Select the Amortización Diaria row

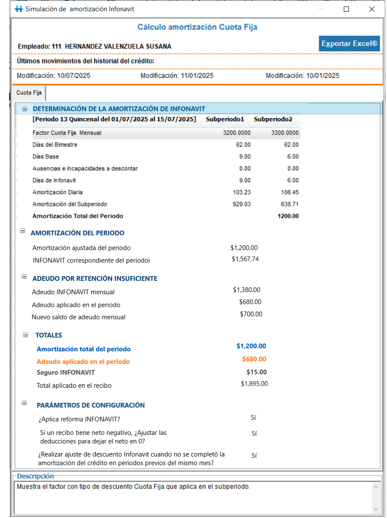pyautogui.click(x=58, y=192)
